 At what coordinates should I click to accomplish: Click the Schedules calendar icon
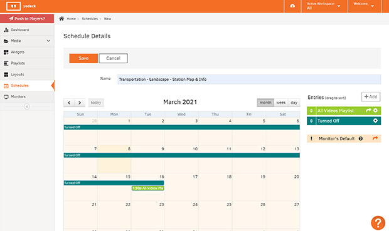click(6, 86)
